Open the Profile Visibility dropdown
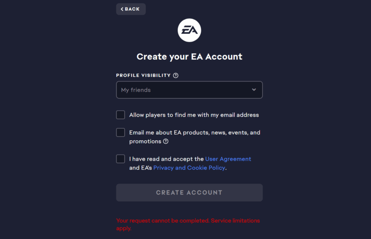Image resolution: width=371 pixels, height=239 pixels. pos(189,90)
